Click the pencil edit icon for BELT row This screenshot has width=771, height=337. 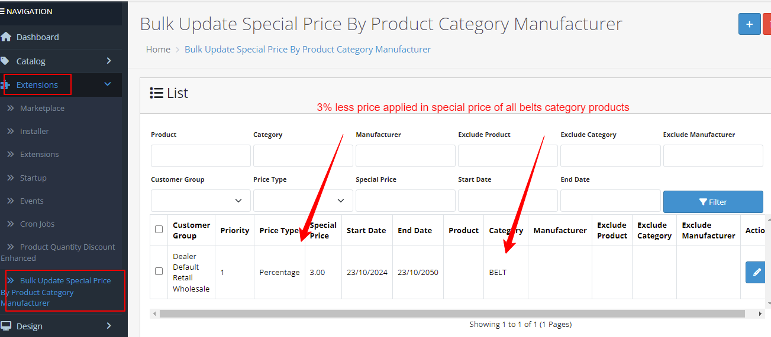[756, 272]
